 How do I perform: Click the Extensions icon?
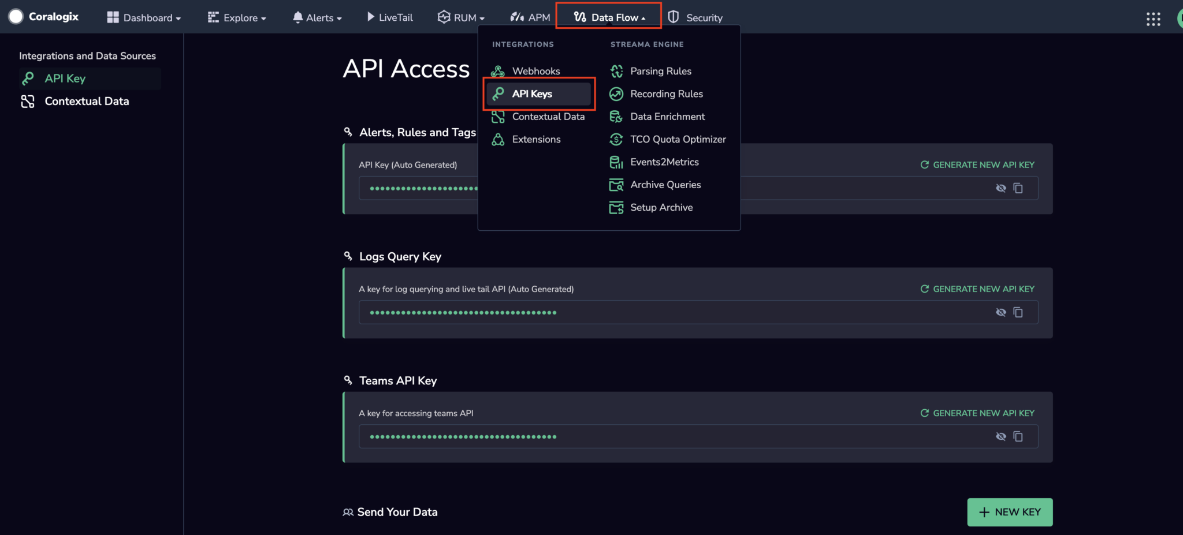498,139
